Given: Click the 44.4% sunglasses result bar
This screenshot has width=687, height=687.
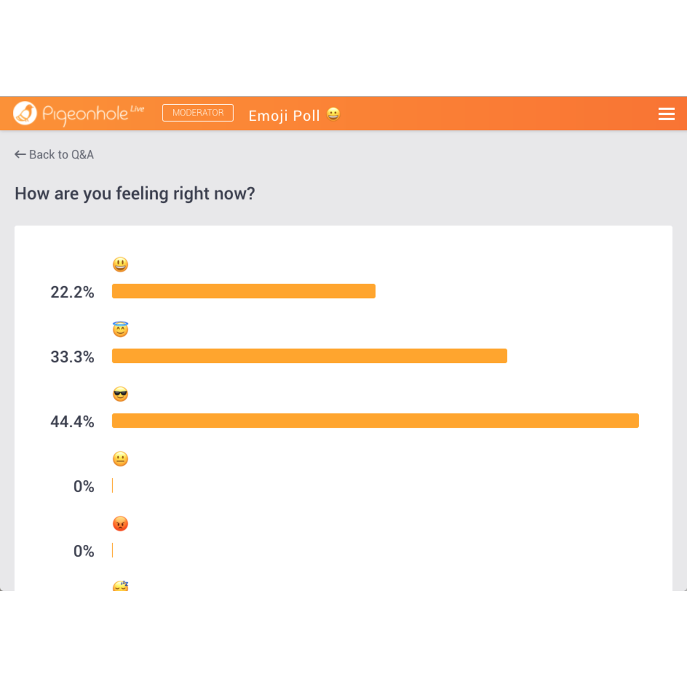Looking at the screenshot, I should pos(375,421).
